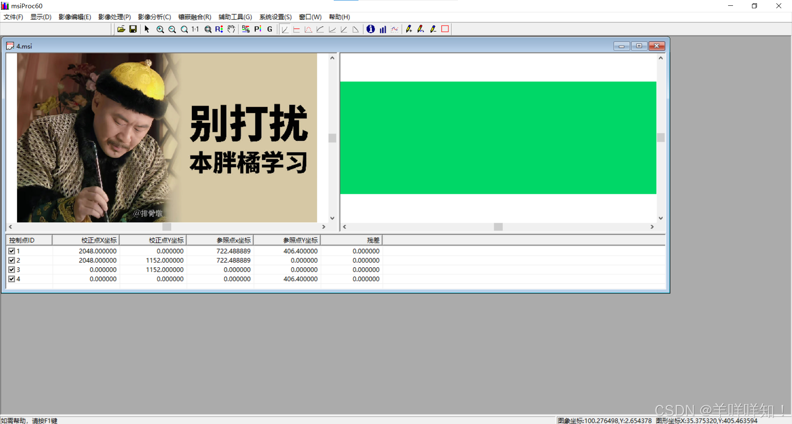Click right pane horizontal scroll-right arrow

pyautogui.click(x=652, y=227)
